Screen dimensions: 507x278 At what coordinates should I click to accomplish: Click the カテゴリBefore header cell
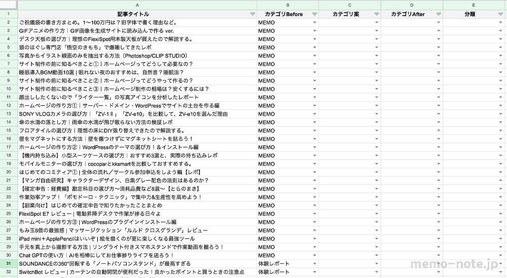(x=288, y=14)
